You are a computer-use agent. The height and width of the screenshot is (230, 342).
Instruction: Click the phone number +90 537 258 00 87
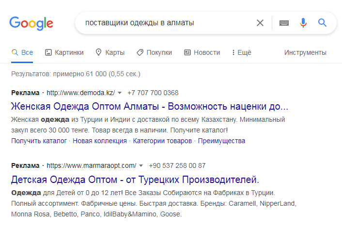pos(177,166)
